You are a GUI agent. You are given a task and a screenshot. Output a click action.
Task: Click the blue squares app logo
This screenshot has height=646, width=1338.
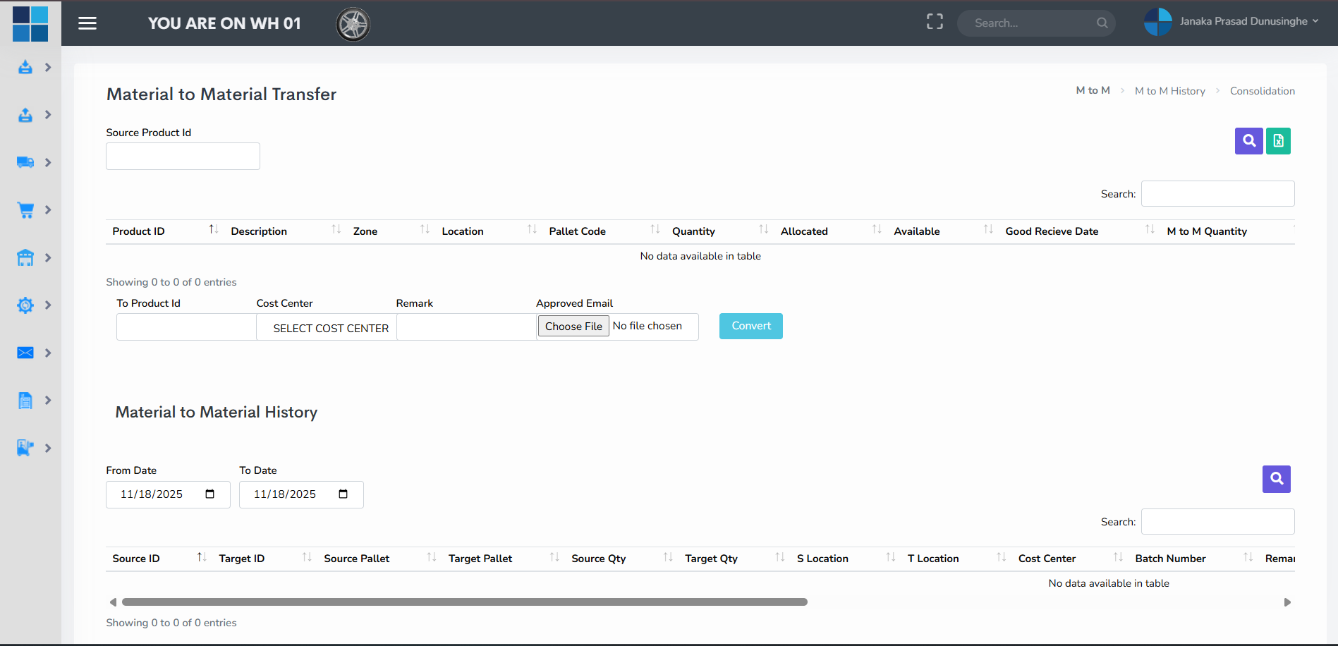pyautogui.click(x=30, y=24)
